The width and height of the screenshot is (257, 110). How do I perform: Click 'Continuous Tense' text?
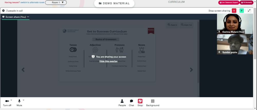coord(73,62)
